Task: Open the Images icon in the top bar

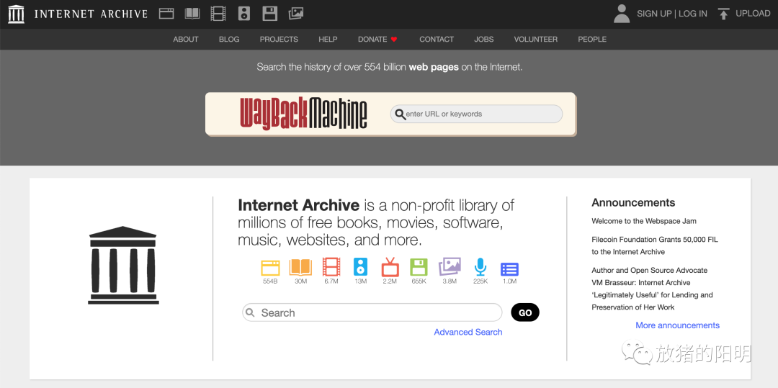Action: pos(296,14)
